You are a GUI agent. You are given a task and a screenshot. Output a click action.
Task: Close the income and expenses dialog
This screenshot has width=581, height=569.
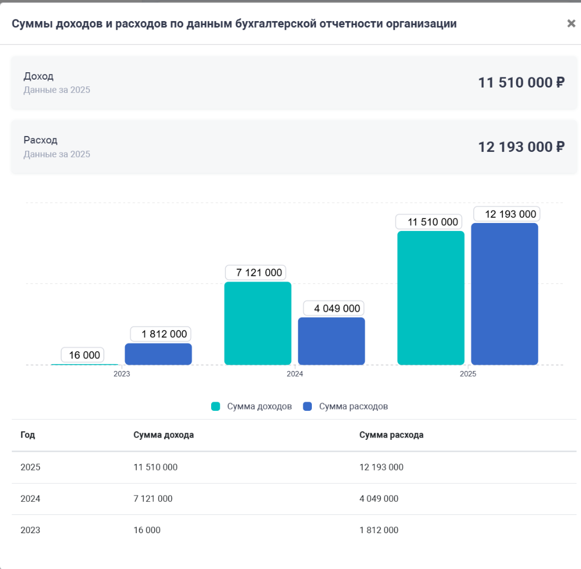click(x=571, y=23)
